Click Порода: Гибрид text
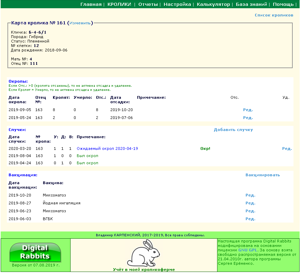 pyautogui.click(x=27, y=37)
